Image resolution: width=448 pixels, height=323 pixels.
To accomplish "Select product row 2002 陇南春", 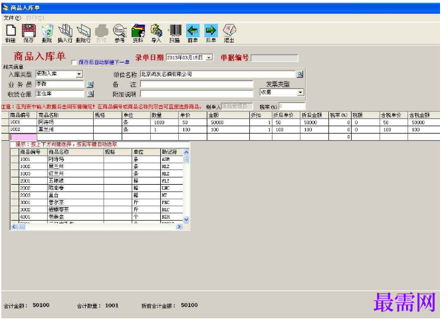I will (x=97, y=188).
